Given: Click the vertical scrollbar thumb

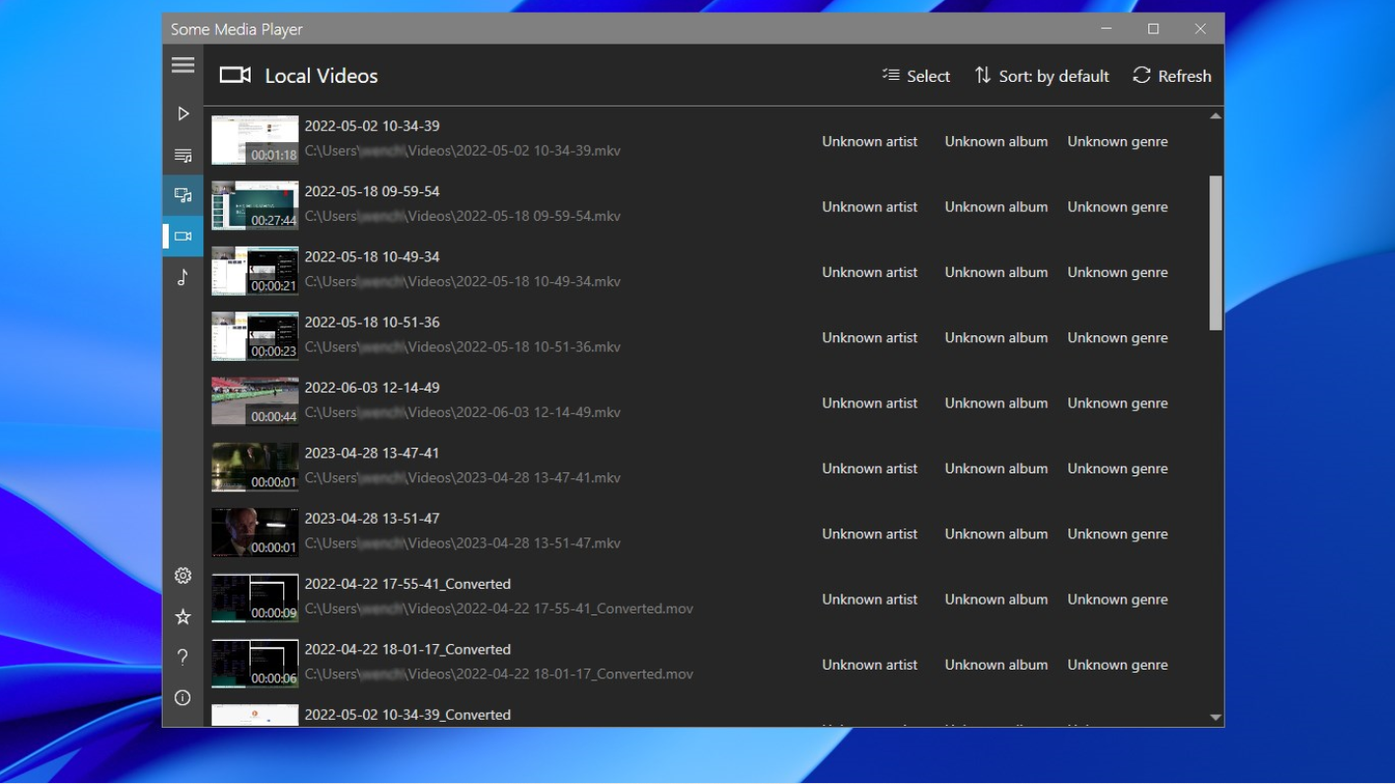Looking at the screenshot, I should coord(1215,252).
